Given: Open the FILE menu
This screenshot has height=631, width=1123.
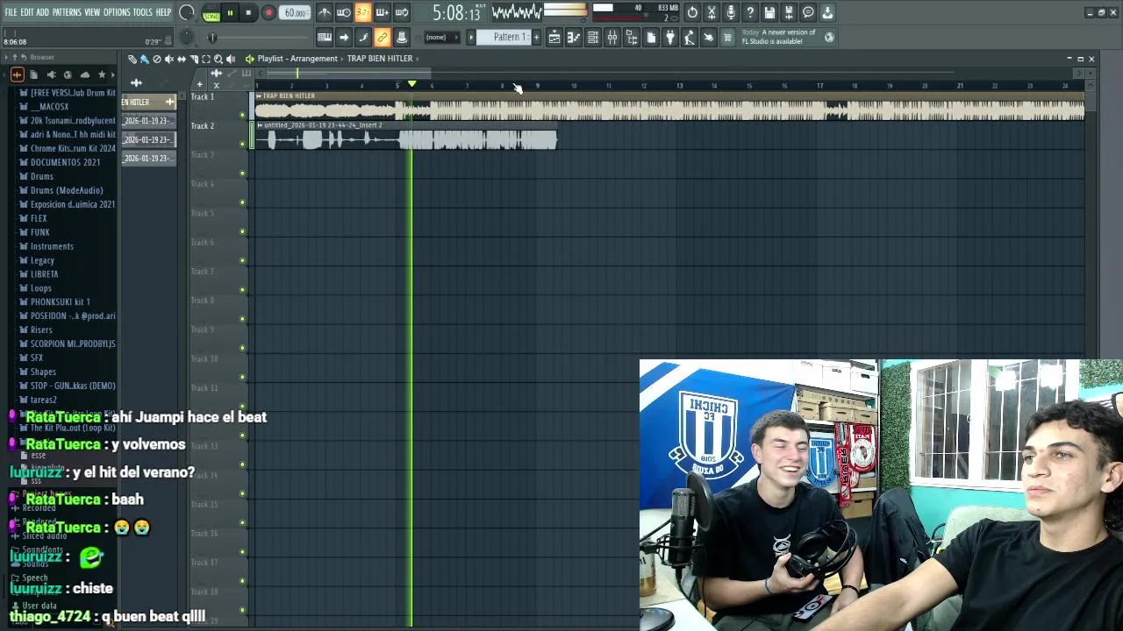Looking at the screenshot, I should [11, 12].
